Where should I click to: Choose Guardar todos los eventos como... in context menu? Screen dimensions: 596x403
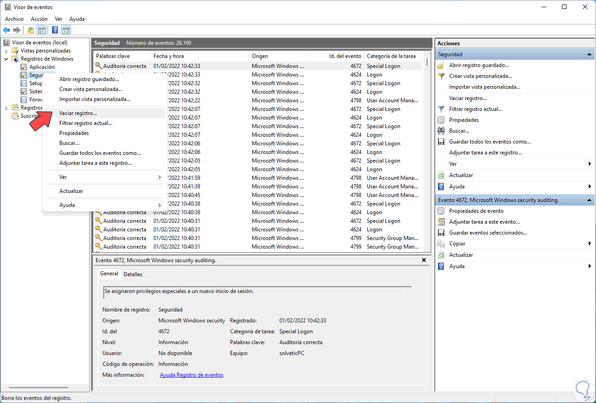click(105, 153)
